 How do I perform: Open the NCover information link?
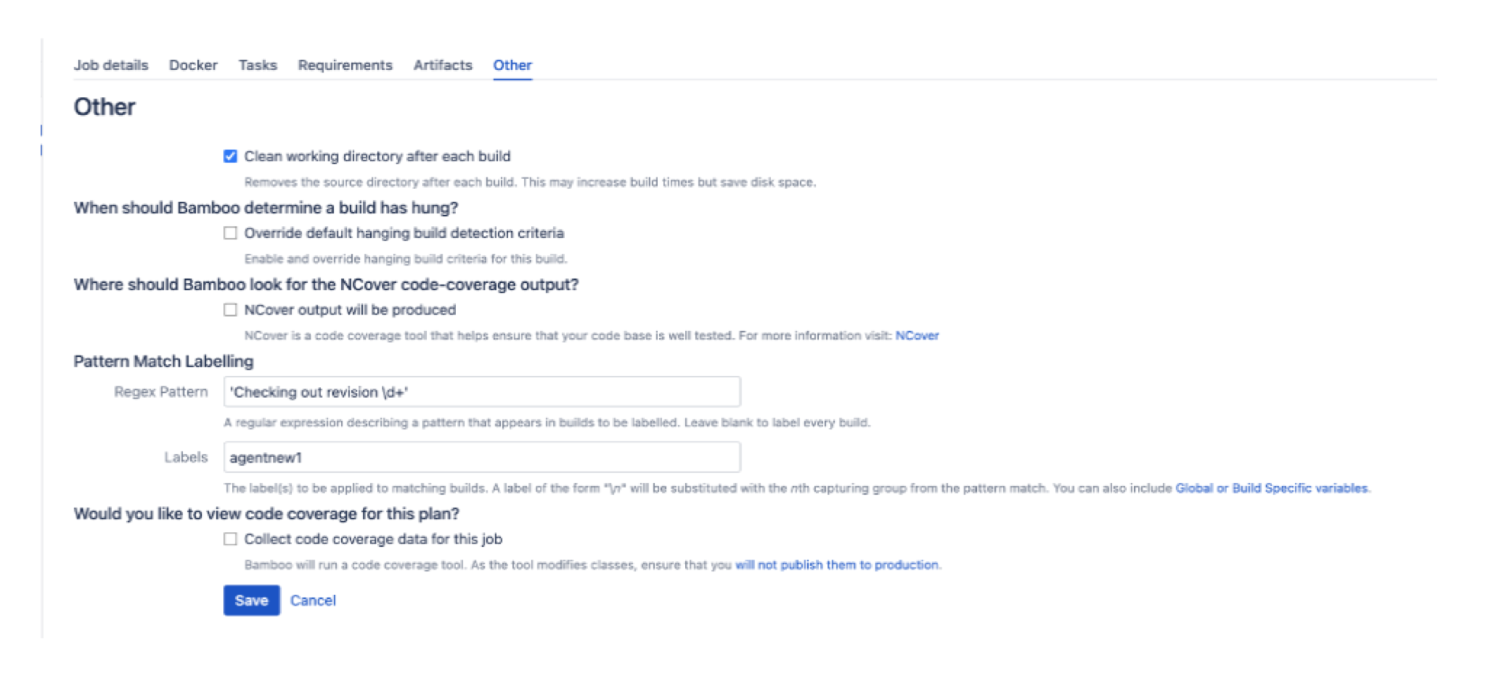click(916, 336)
